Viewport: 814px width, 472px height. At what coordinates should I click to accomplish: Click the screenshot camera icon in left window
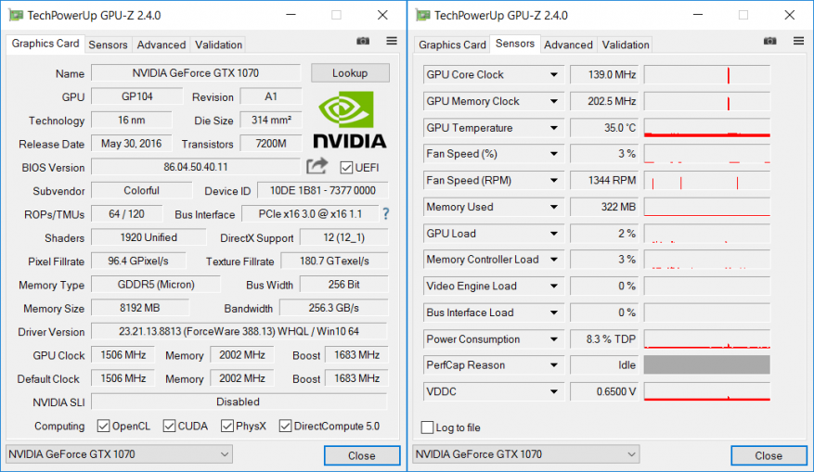click(363, 42)
